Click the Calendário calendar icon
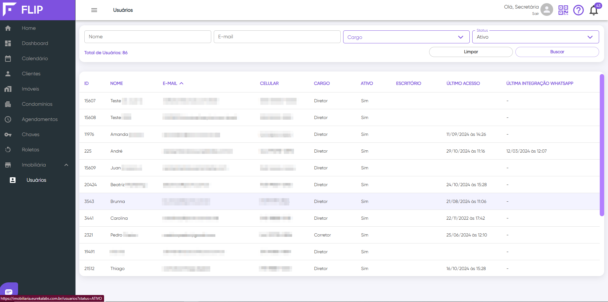The width and height of the screenshot is (608, 302). pyautogui.click(x=8, y=59)
